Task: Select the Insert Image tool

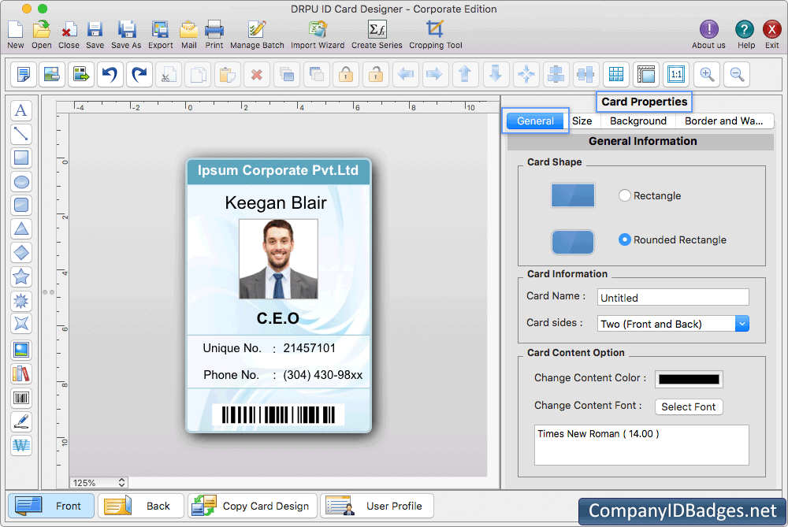Action: click(21, 351)
